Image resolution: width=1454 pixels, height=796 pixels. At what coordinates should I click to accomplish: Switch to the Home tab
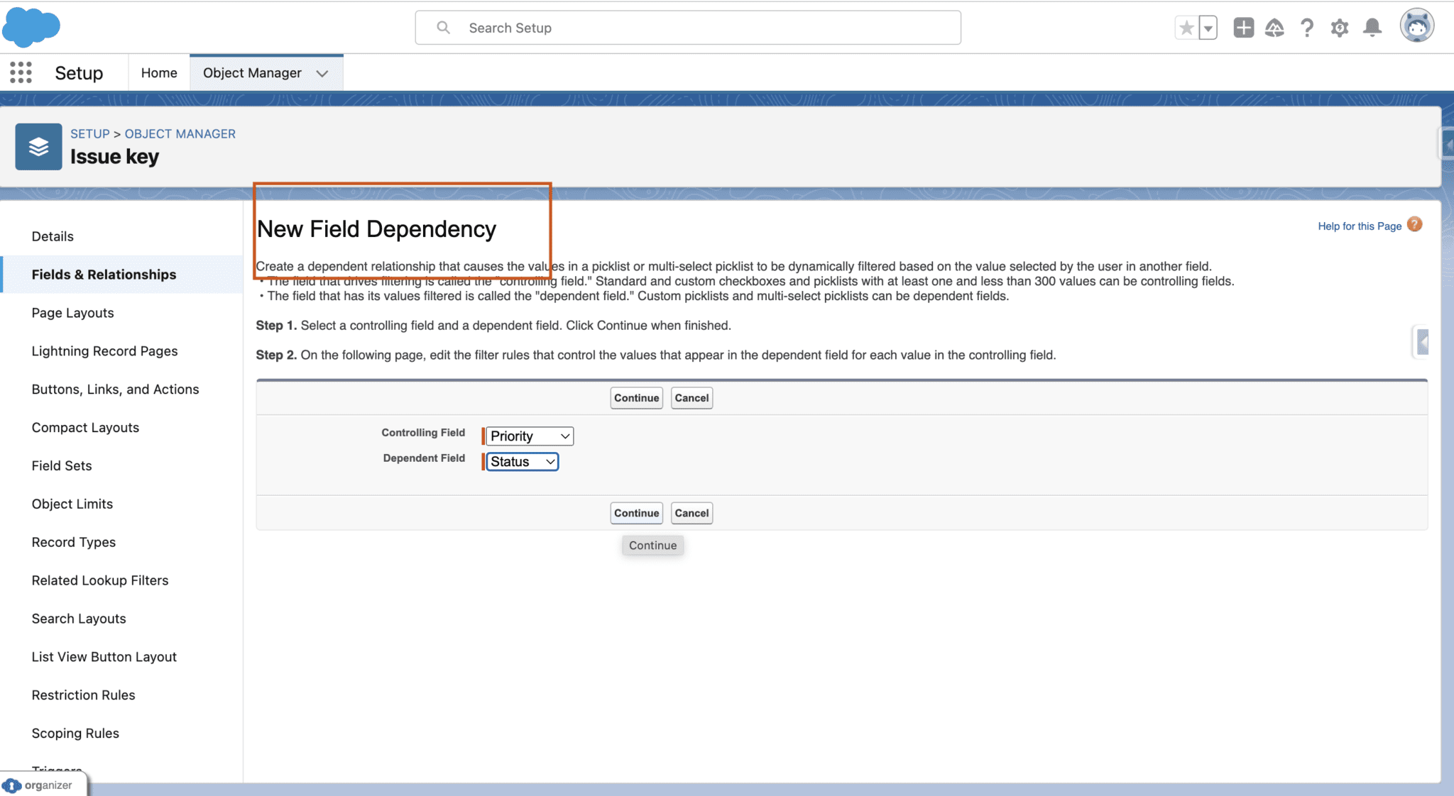(158, 72)
